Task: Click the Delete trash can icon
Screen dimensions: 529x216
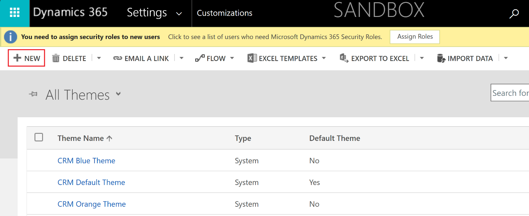Action: pyautogui.click(x=56, y=58)
